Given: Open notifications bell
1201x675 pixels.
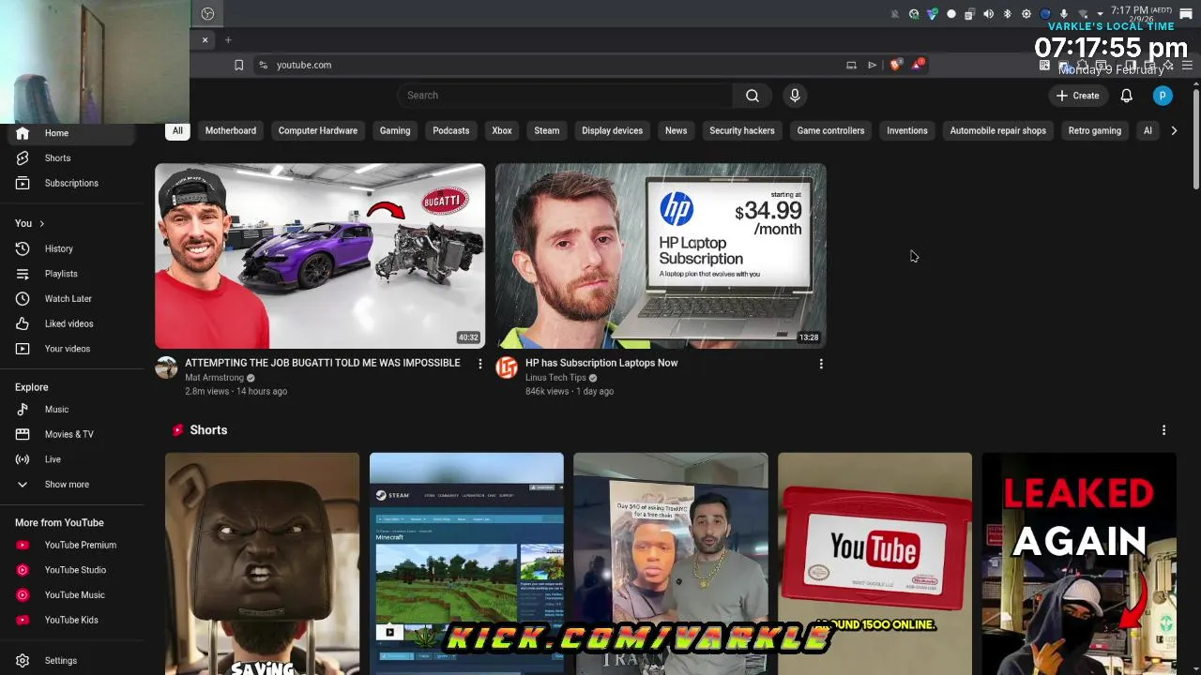Looking at the screenshot, I should pyautogui.click(x=1126, y=95).
